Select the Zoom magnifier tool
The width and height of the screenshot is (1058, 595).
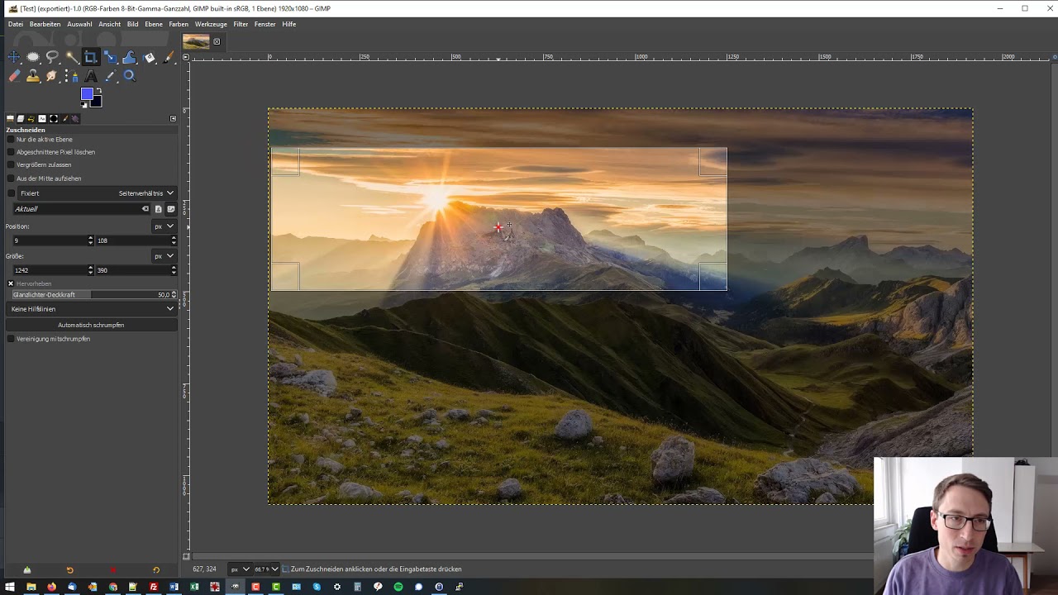point(129,76)
